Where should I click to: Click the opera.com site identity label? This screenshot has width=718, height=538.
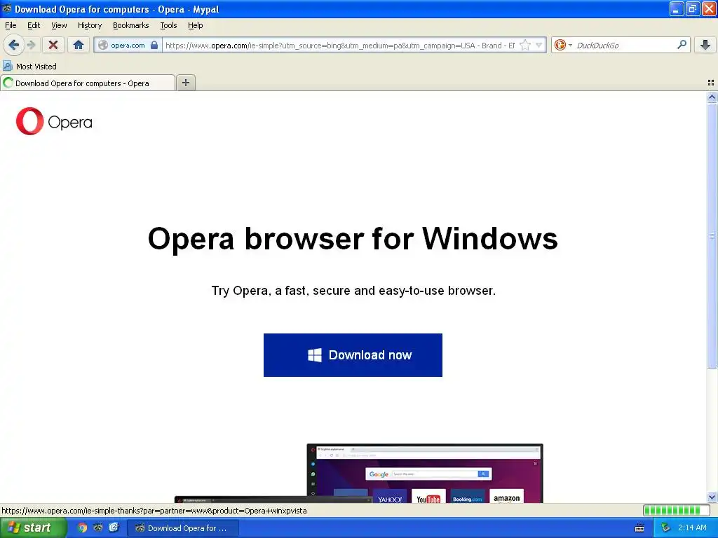(128, 45)
